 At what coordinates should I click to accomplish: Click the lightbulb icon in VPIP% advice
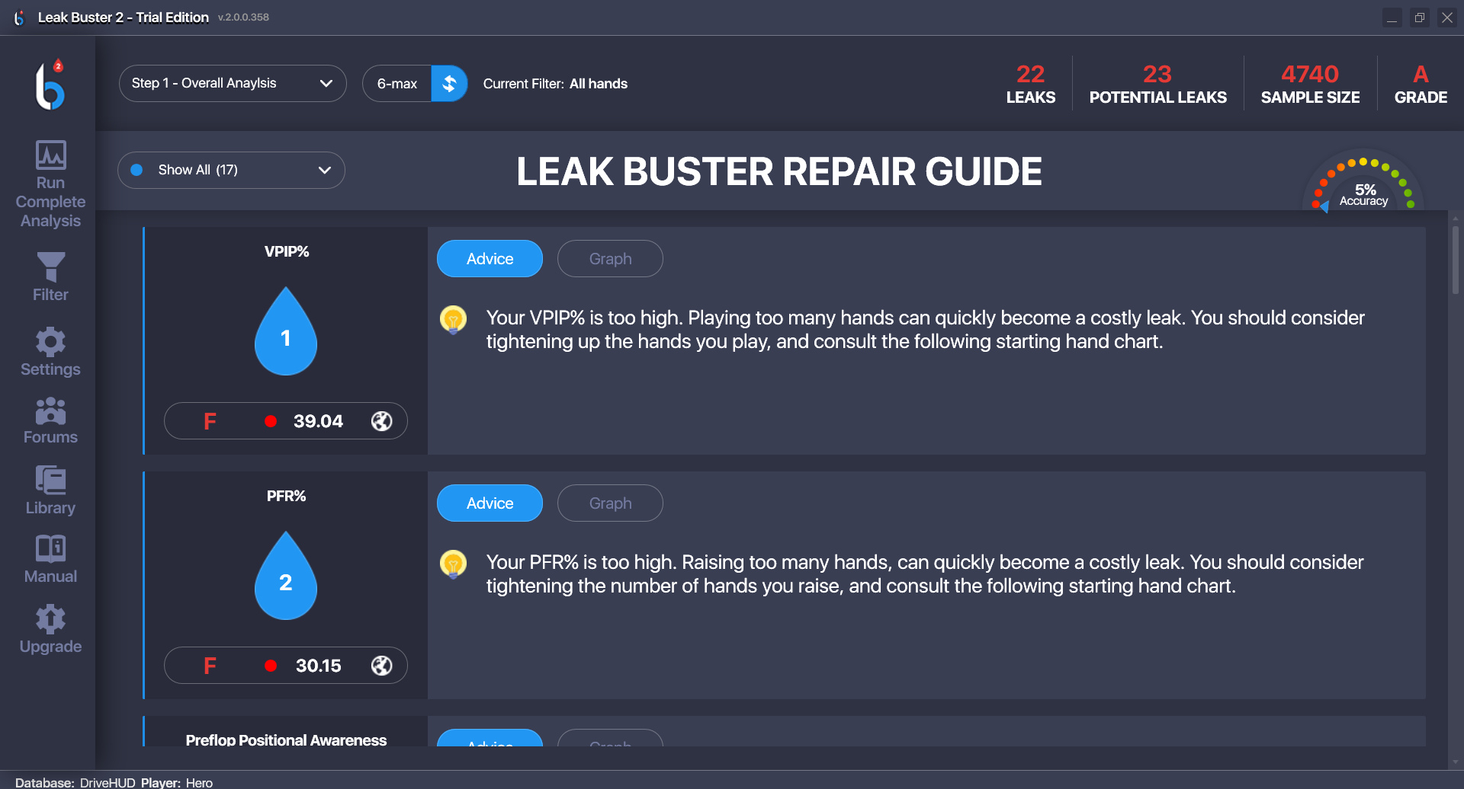click(x=453, y=319)
